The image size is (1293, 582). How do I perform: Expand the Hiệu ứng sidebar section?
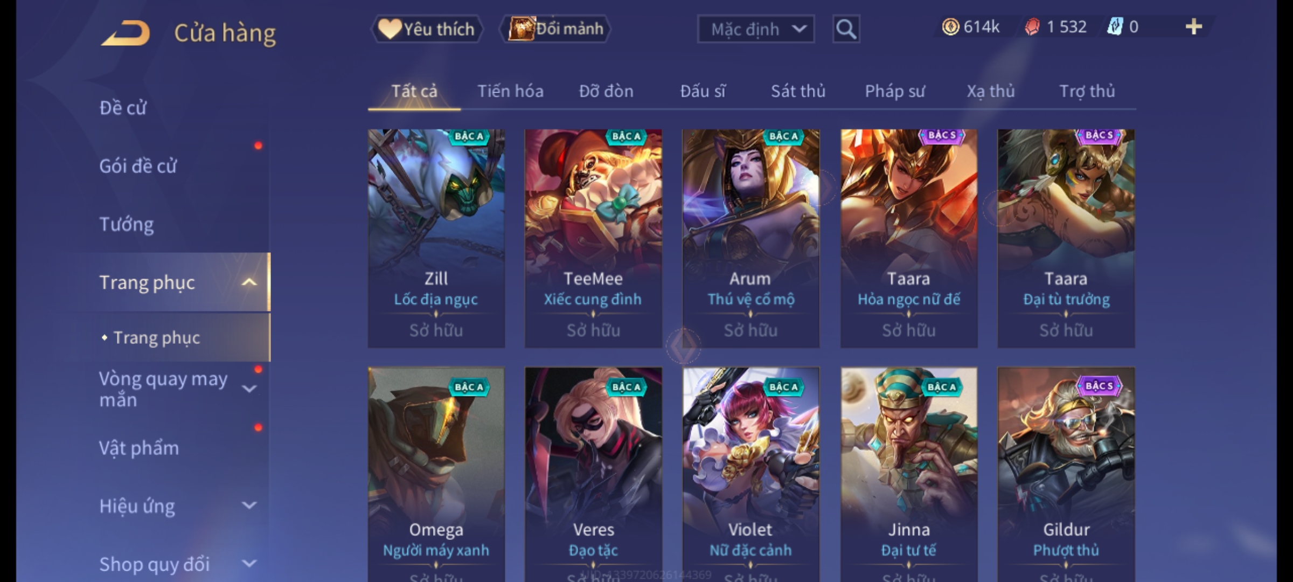coord(249,505)
